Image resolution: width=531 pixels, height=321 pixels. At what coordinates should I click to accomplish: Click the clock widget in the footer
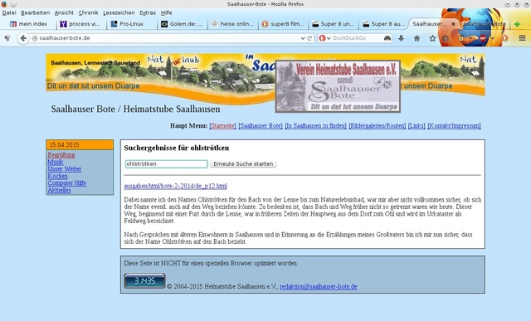point(144,280)
